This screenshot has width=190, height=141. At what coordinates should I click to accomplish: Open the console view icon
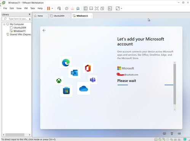point(110,8)
